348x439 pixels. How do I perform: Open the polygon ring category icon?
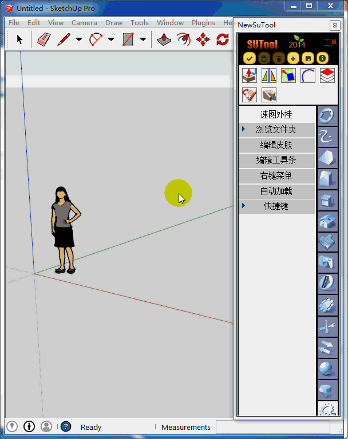(327, 115)
